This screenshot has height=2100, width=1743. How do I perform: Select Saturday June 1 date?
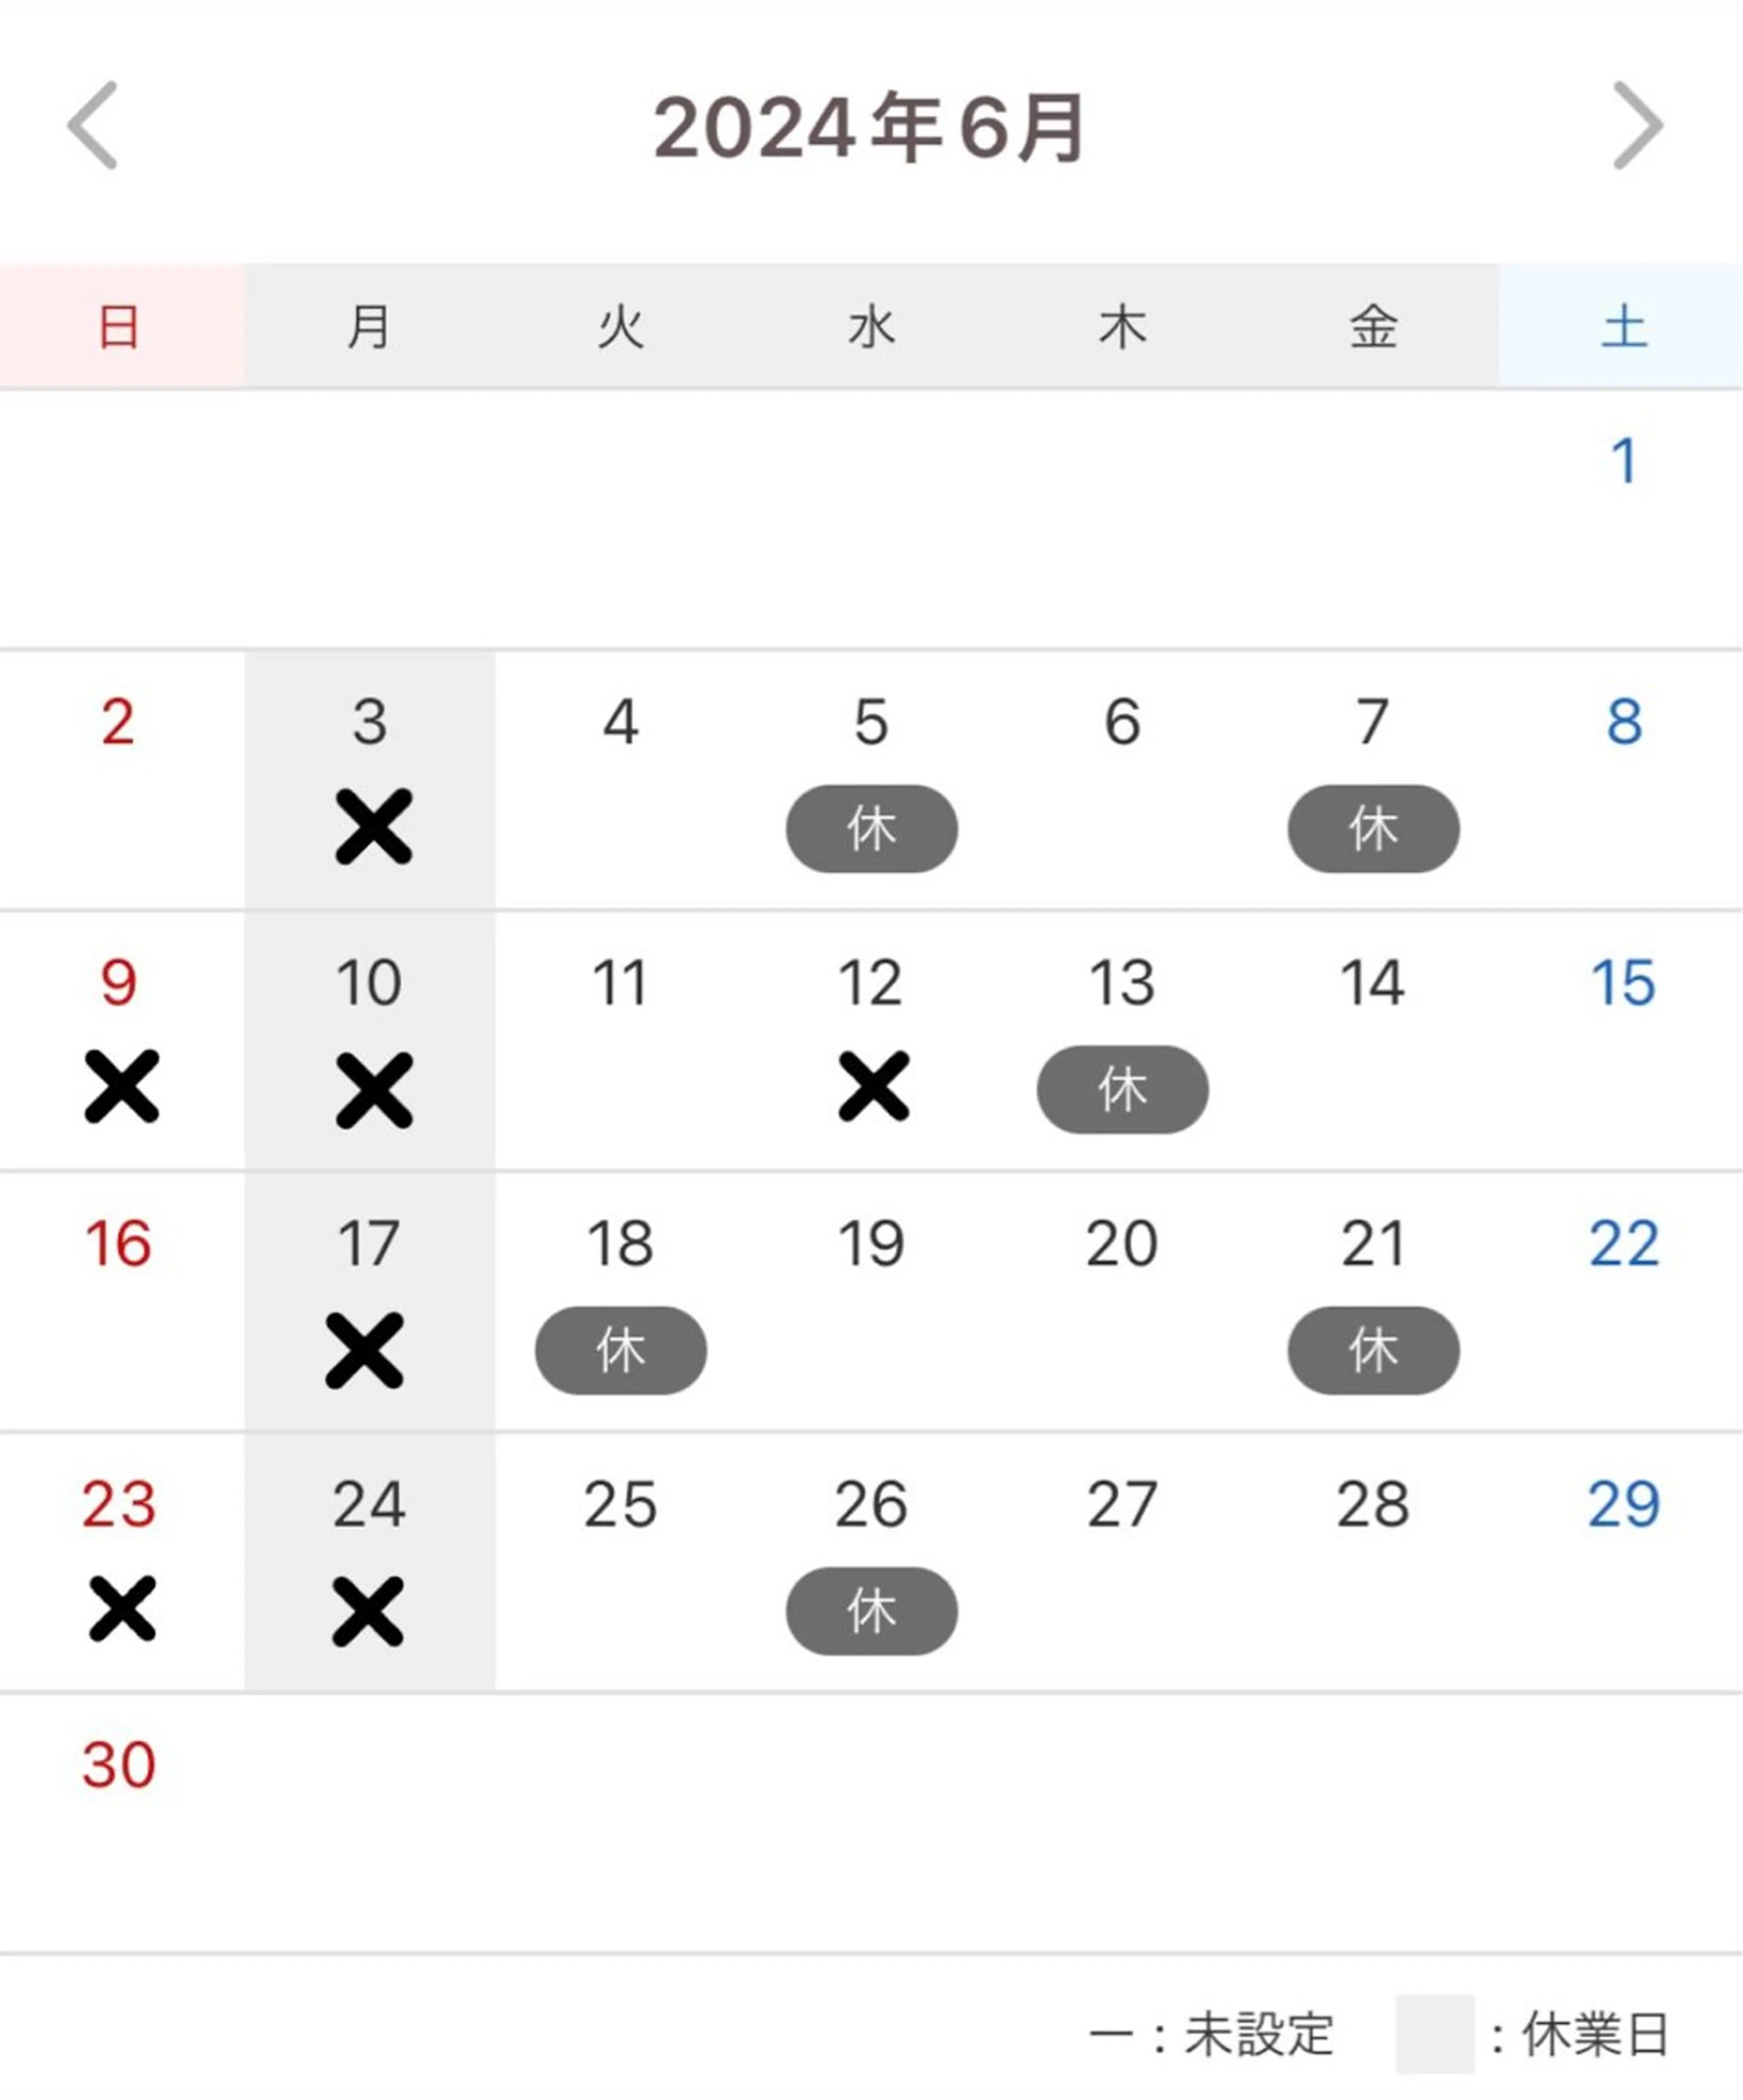click(x=1624, y=461)
